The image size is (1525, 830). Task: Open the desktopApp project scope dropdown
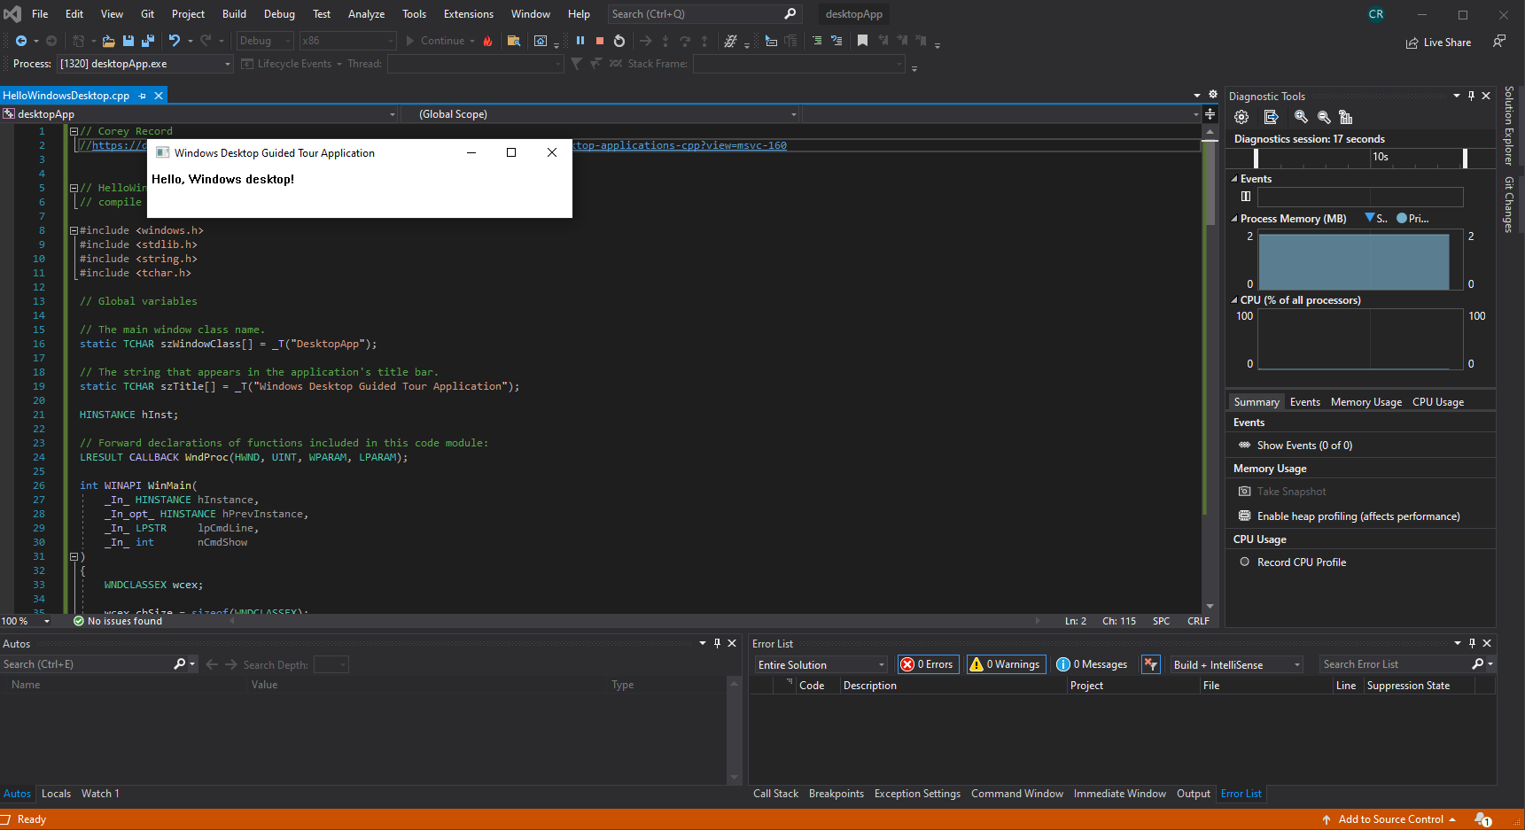pyautogui.click(x=199, y=114)
